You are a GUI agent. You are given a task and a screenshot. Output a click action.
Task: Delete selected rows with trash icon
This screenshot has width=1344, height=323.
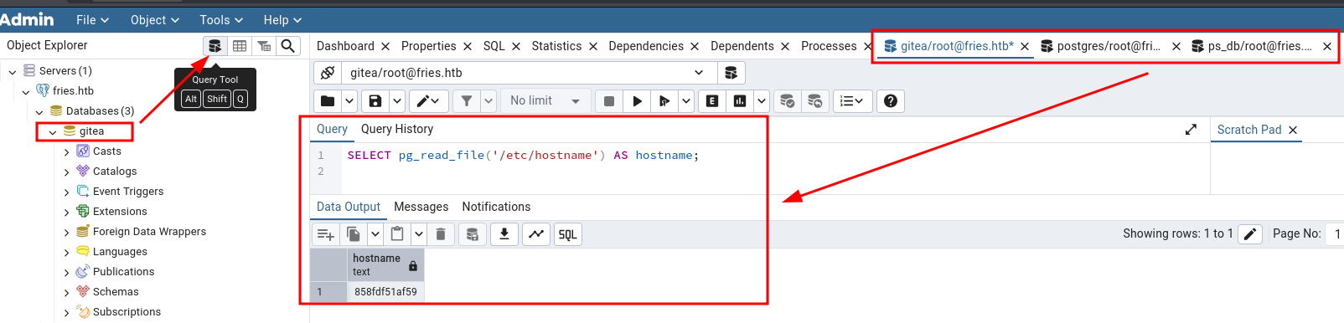441,234
